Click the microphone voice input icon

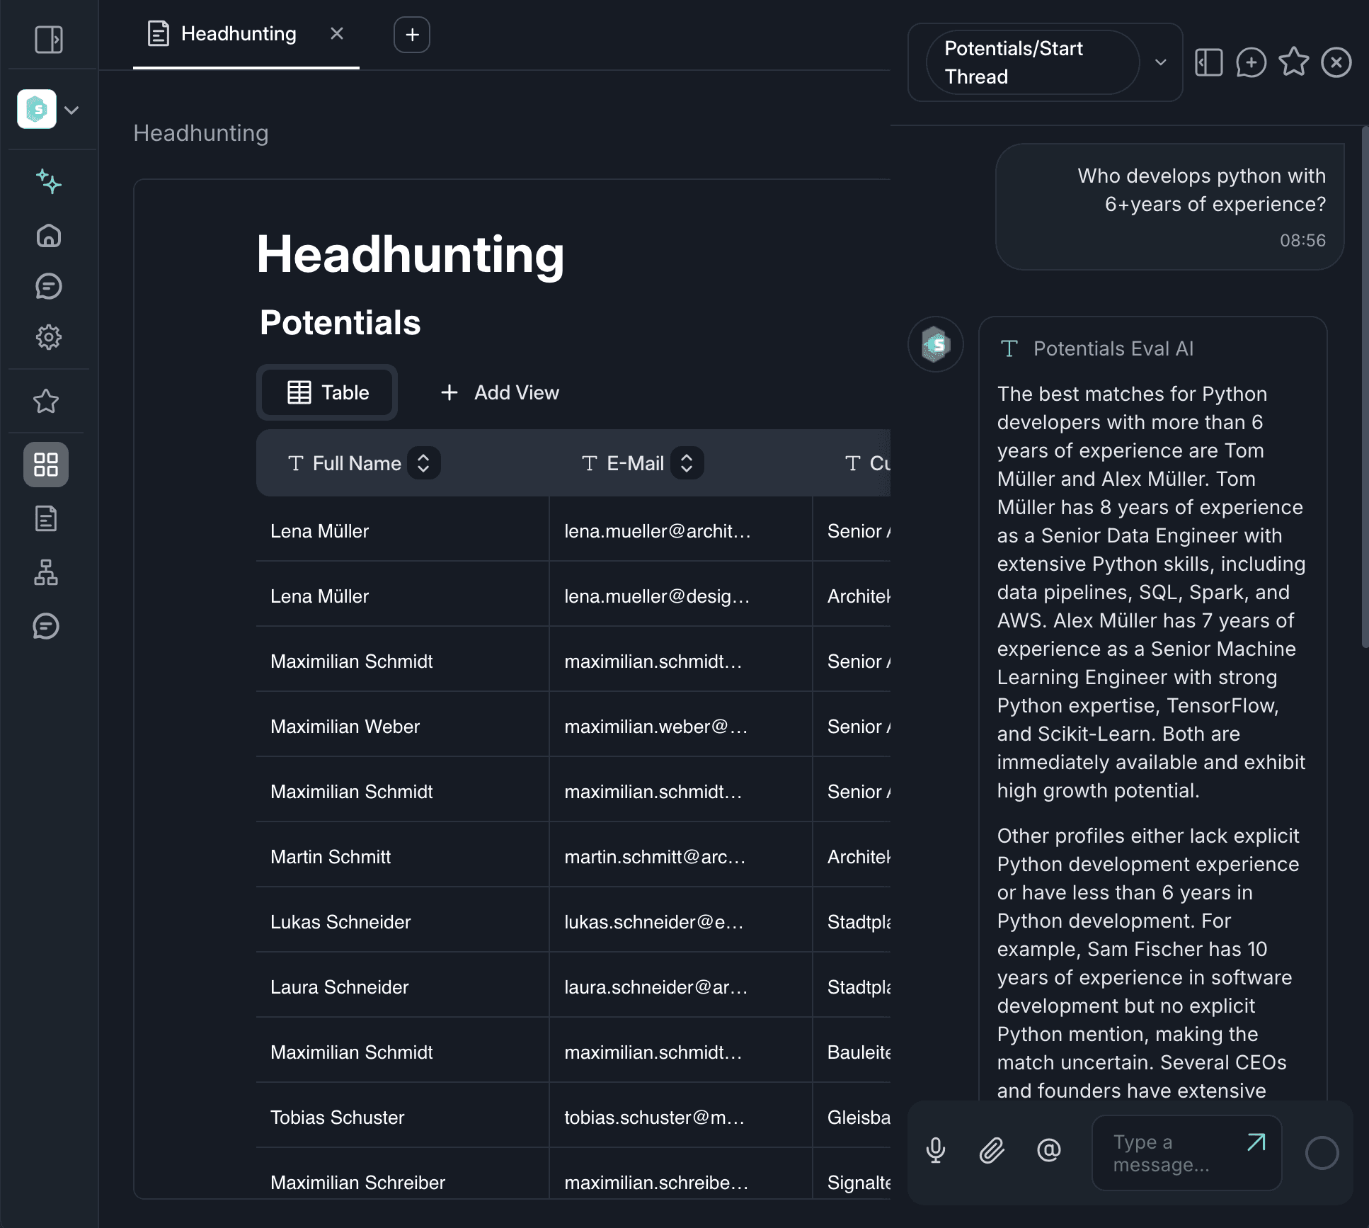tap(936, 1151)
